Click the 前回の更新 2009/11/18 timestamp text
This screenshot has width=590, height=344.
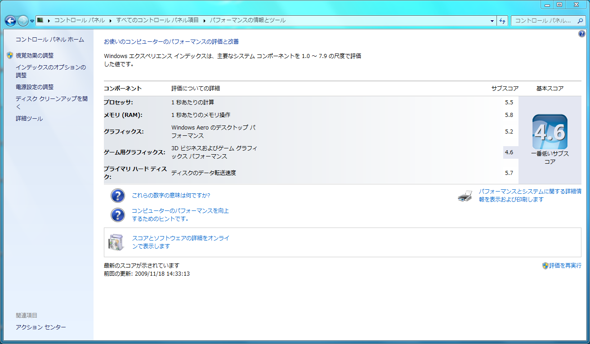point(147,273)
